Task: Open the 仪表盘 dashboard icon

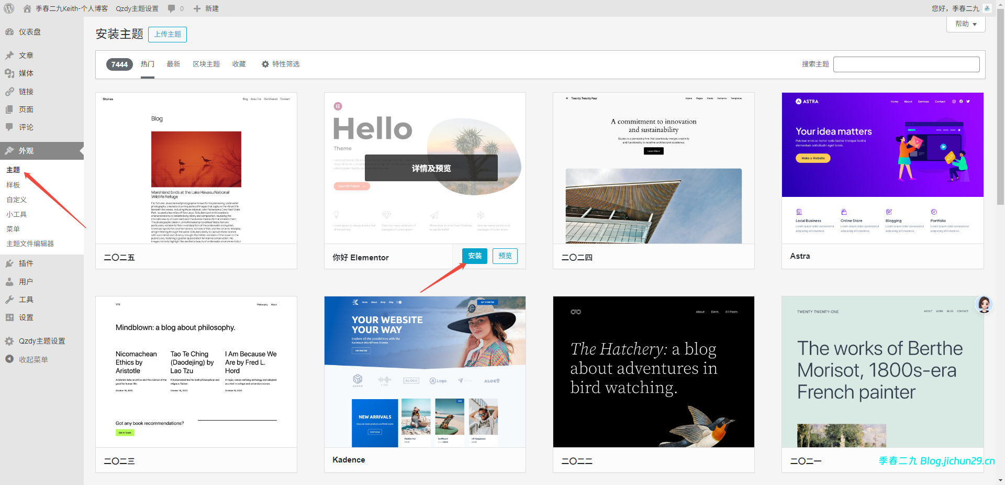Action: coord(9,32)
